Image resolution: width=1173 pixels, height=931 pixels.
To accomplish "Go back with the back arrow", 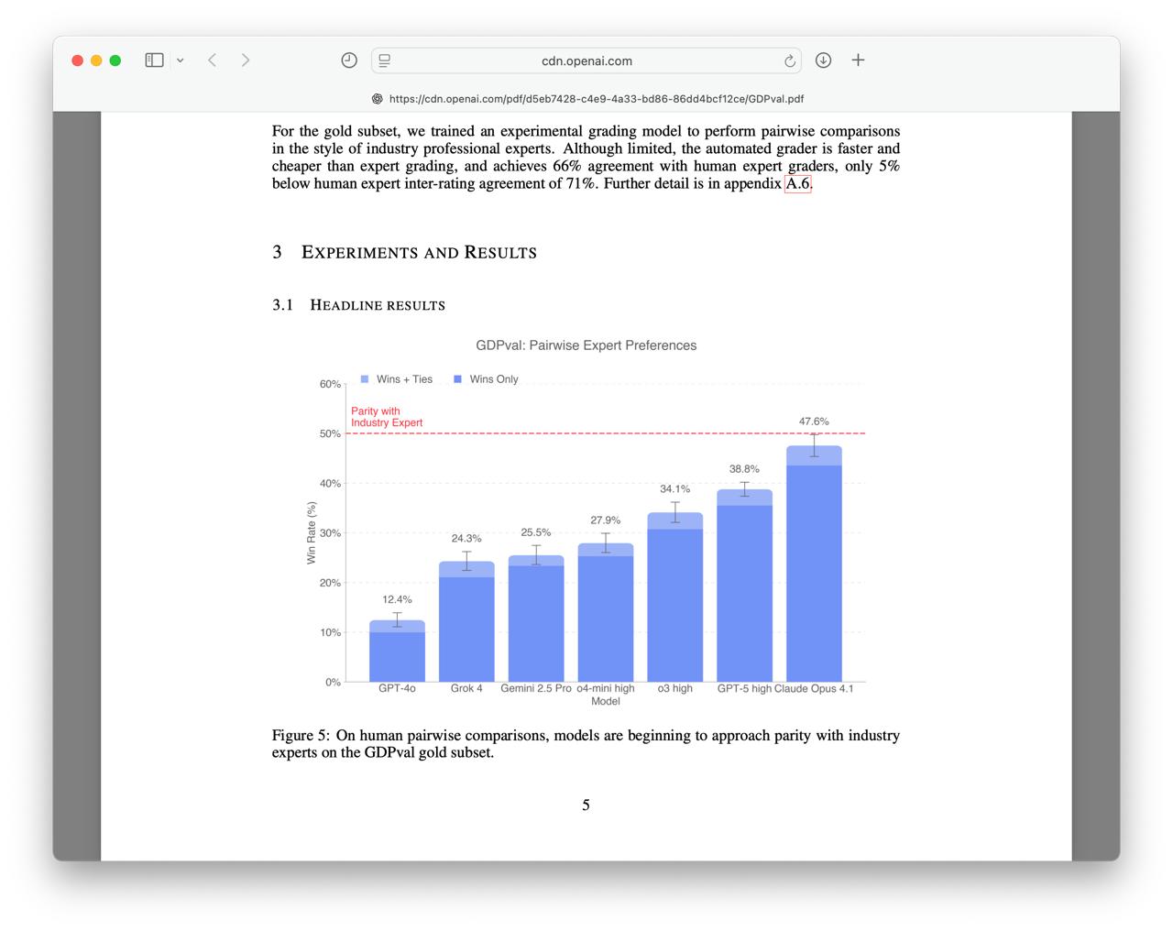I will (212, 60).
